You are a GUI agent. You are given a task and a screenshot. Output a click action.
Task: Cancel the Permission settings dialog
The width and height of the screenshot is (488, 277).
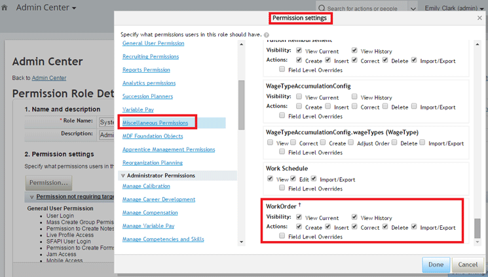[x=468, y=265]
